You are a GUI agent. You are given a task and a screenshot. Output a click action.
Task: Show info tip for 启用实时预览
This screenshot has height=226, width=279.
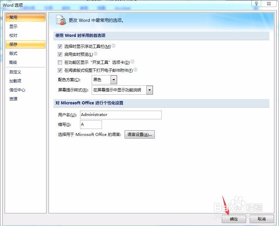[x=96, y=54]
